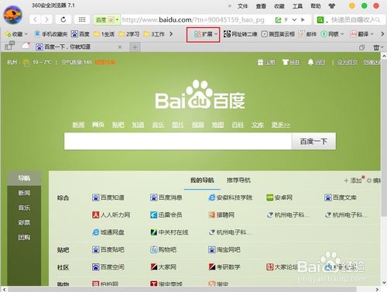Open the 邮件 mail extension icon

[x=307, y=34]
